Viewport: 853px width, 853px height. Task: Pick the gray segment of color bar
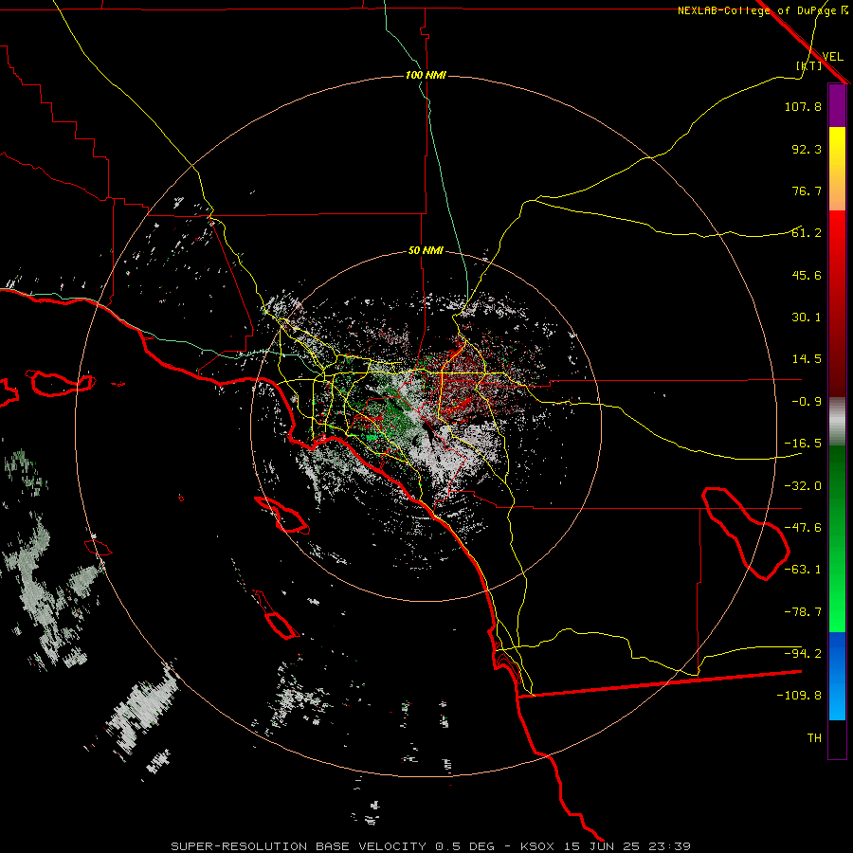(x=837, y=422)
